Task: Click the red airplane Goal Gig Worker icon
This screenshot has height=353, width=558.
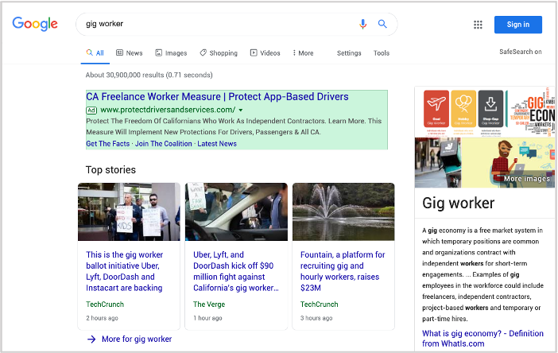Action: [436, 109]
